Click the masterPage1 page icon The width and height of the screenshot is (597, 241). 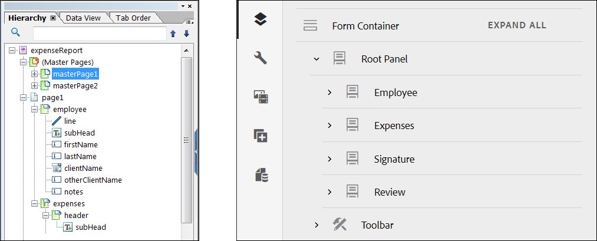pos(45,74)
